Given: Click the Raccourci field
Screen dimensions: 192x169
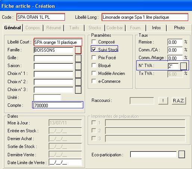Looking at the screenshot, I should point(142,100).
